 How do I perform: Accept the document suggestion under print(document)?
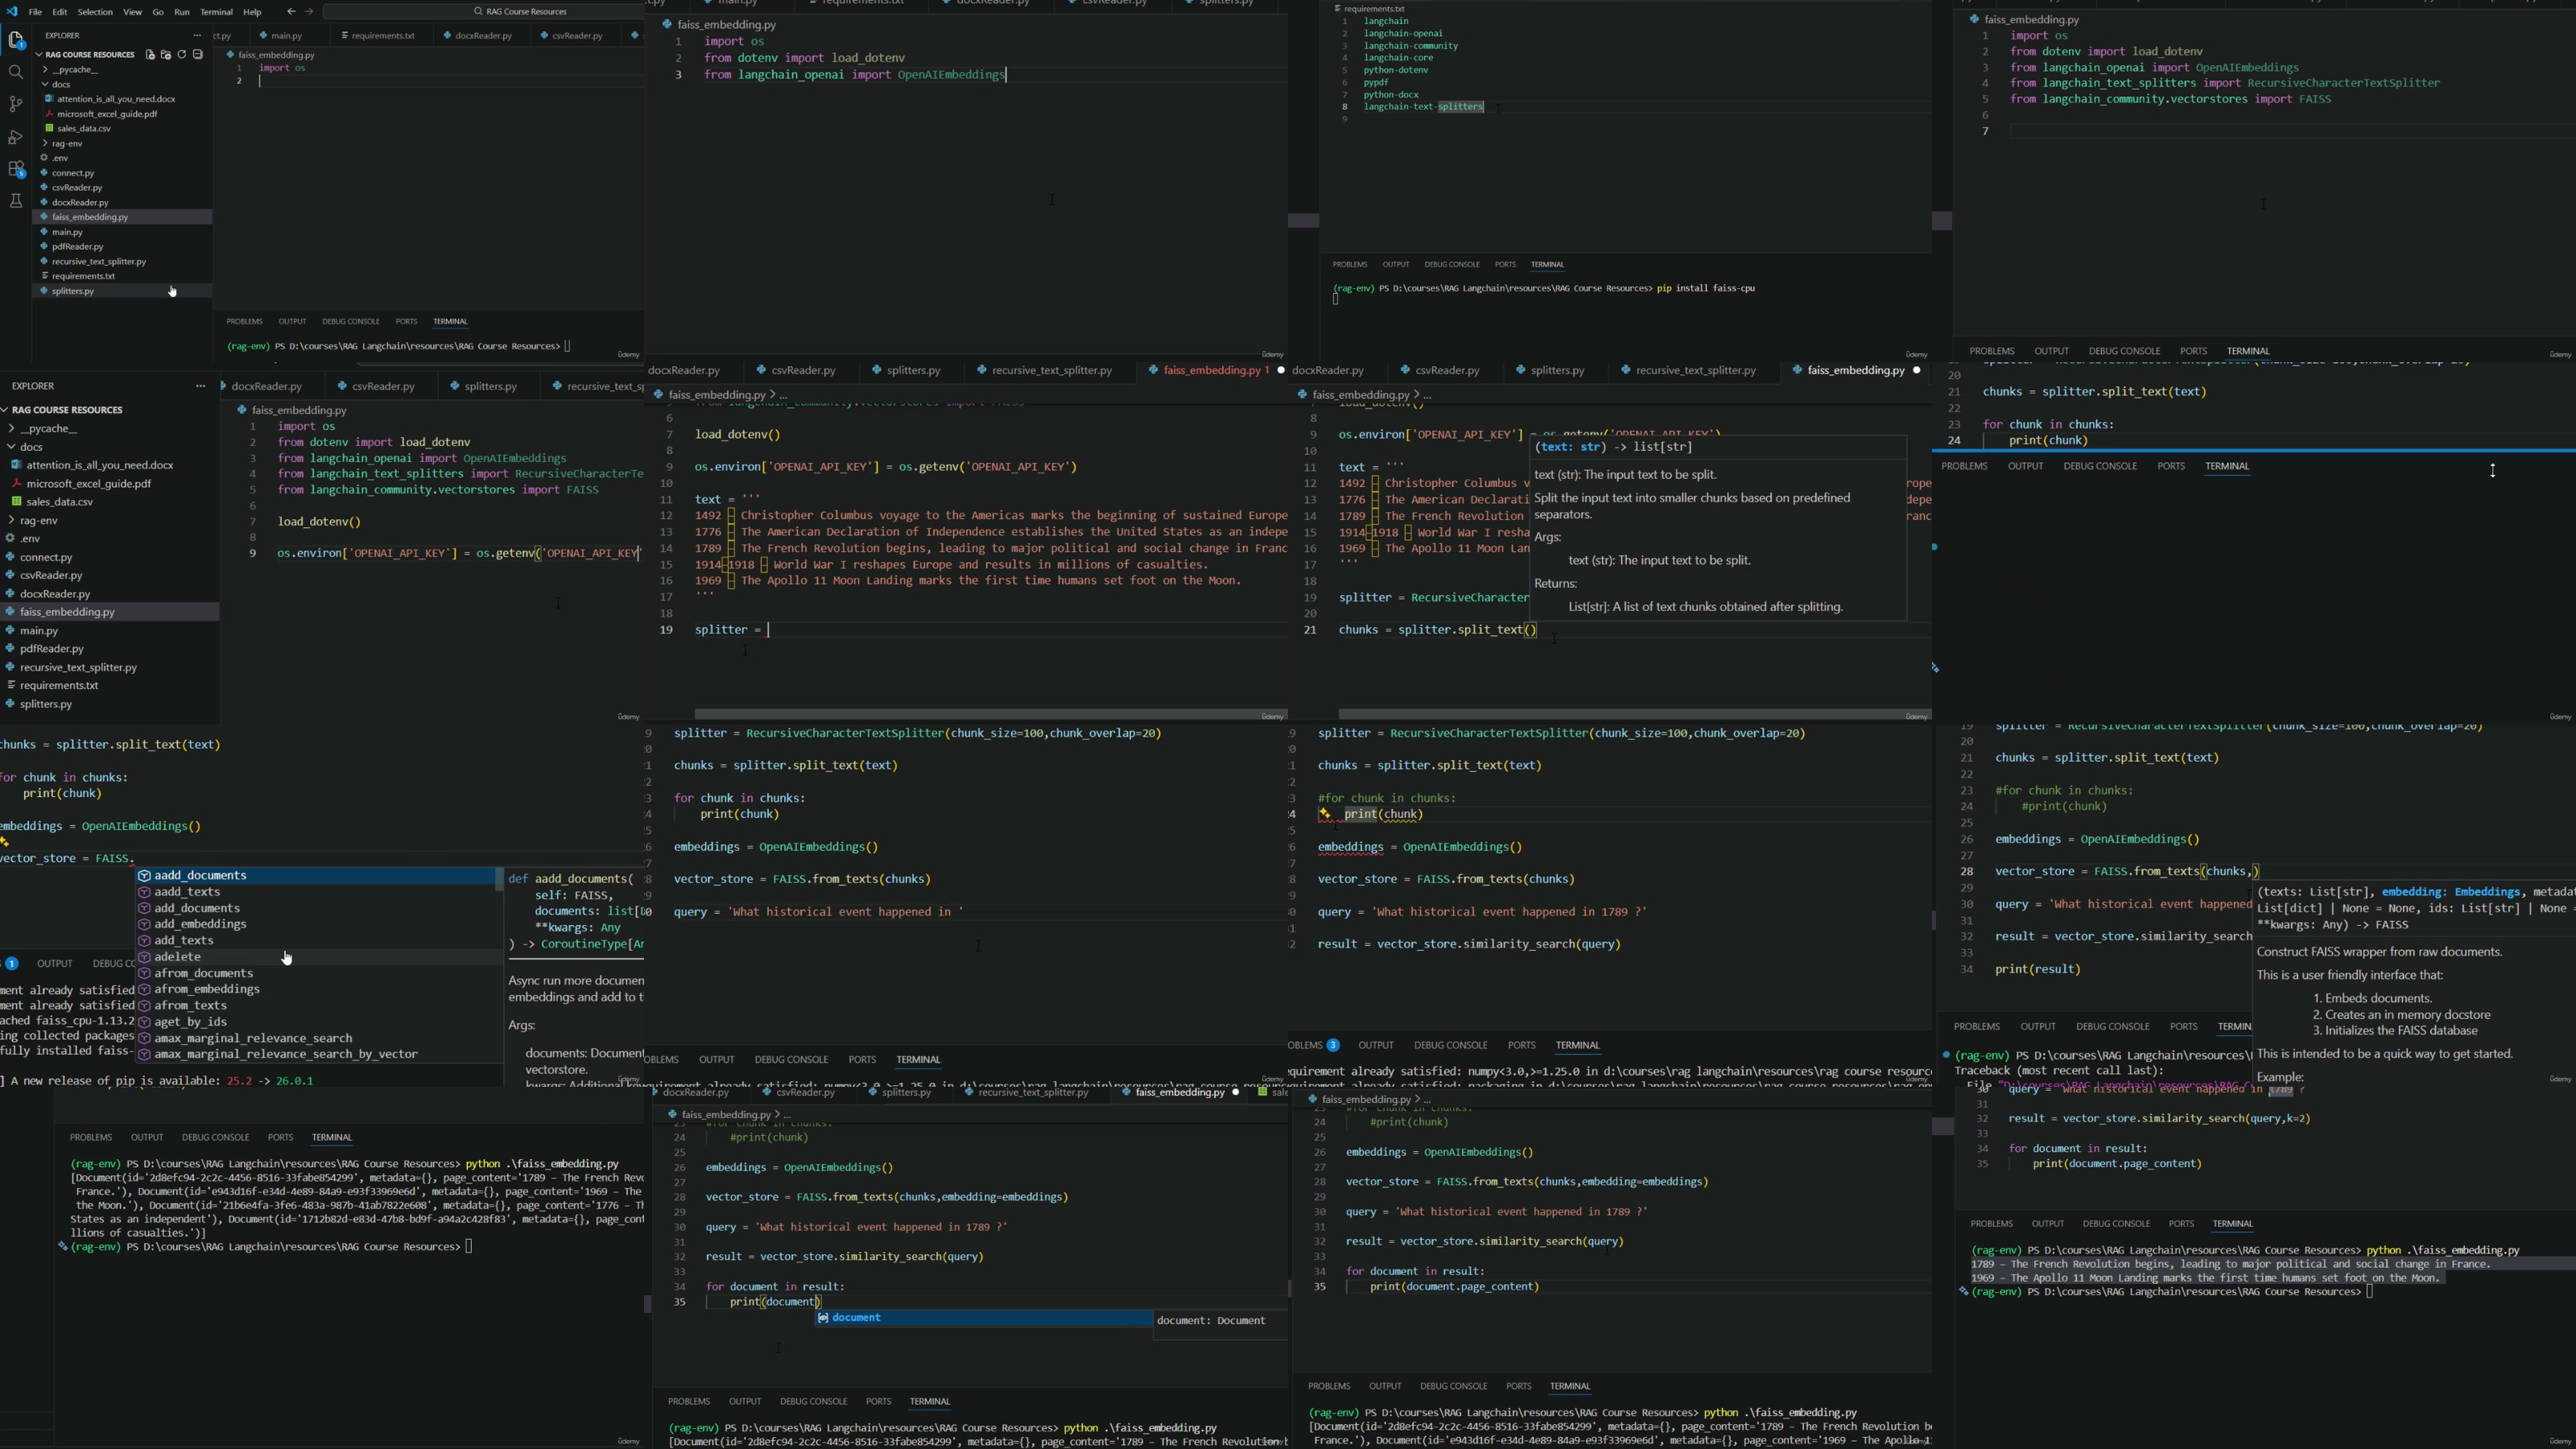[983, 1318]
